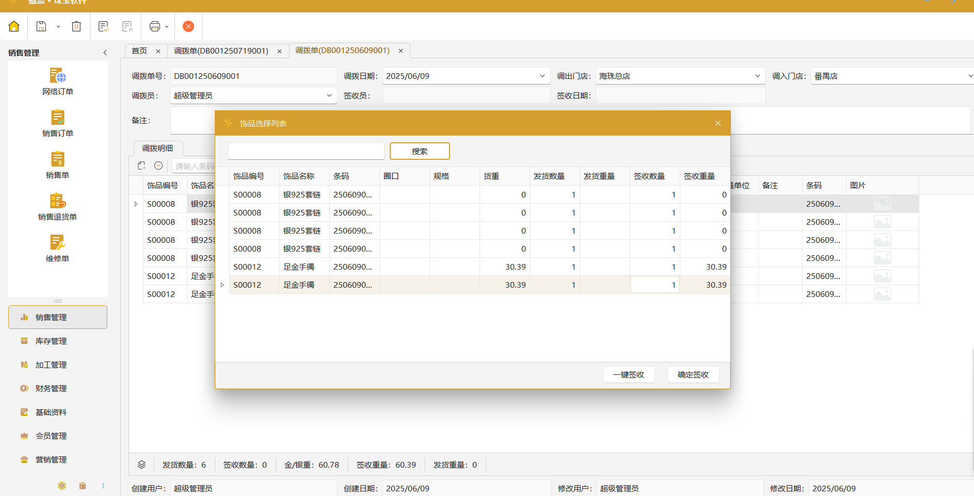Click the 搜索 button in dialog
This screenshot has width=974, height=496.
419,152
